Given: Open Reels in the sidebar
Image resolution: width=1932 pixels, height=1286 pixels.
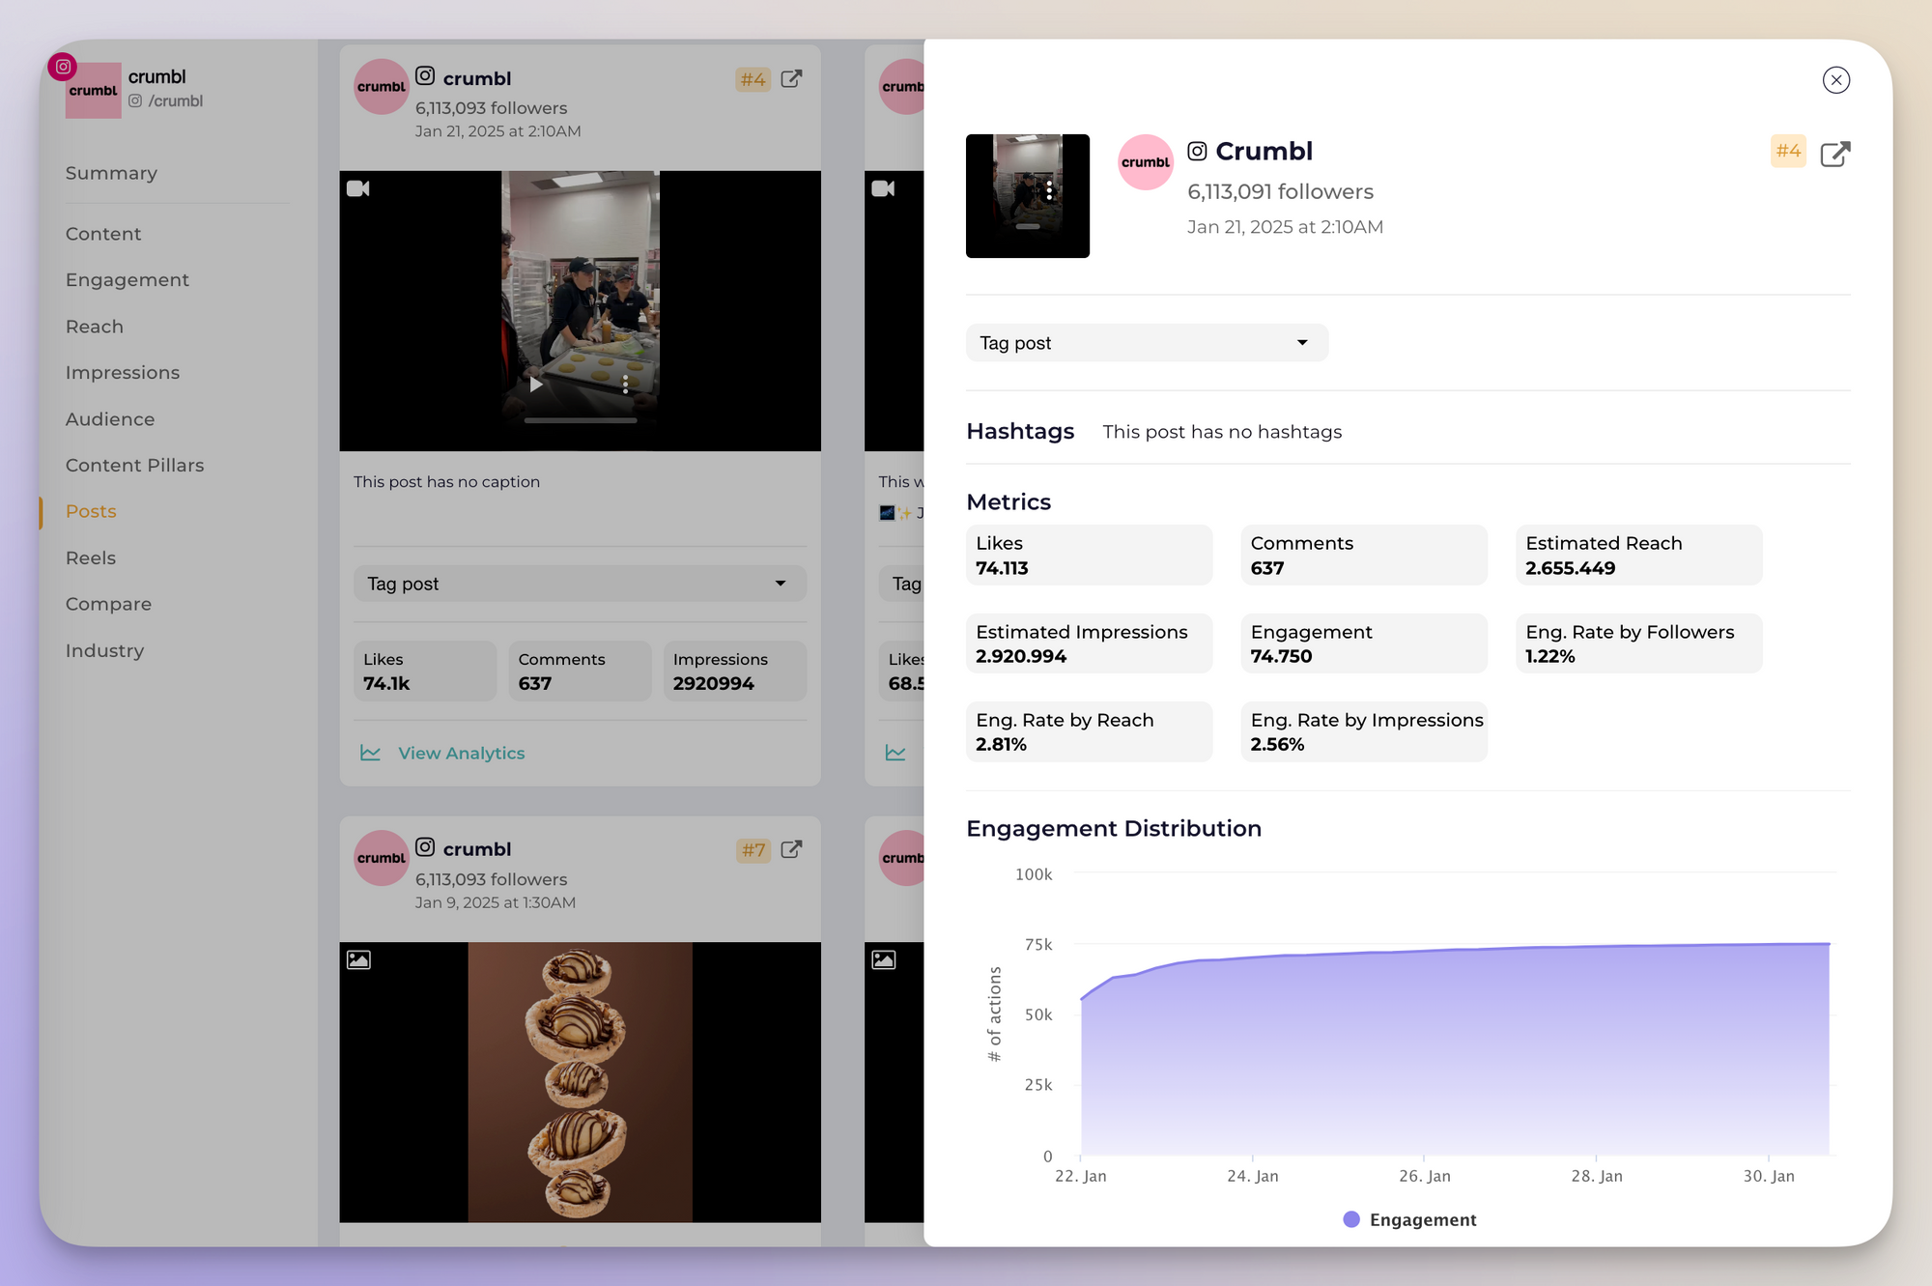Looking at the screenshot, I should point(91,558).
